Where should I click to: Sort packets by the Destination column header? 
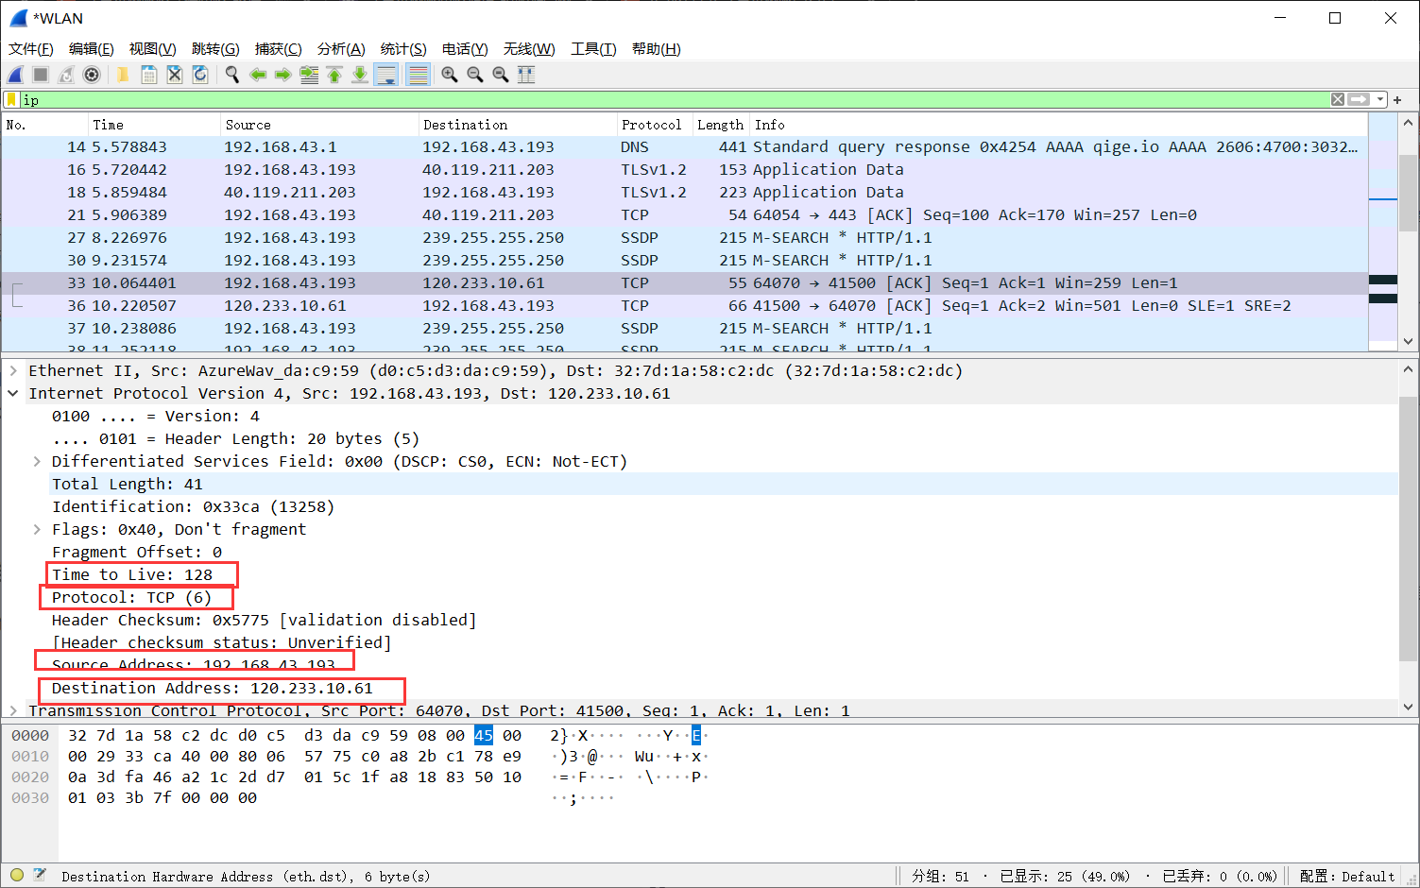[518, 125]
